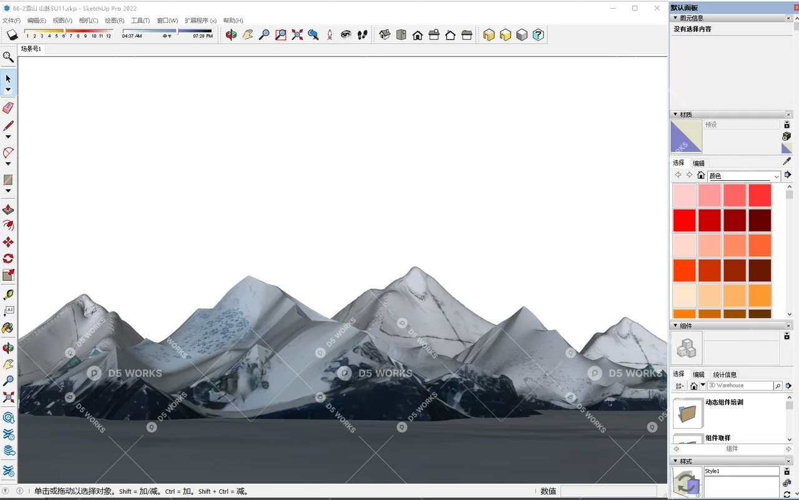
Task: Expand the 图元信息 panel section
Action: (x=675, y=17)
